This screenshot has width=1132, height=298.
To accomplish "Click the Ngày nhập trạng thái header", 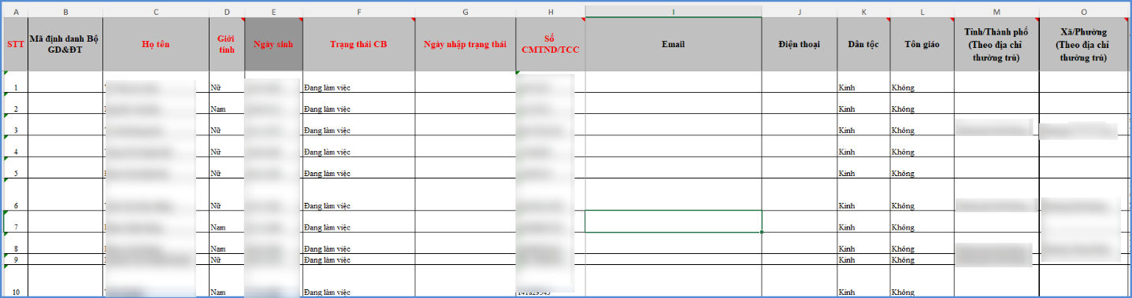I will [465, 44].
